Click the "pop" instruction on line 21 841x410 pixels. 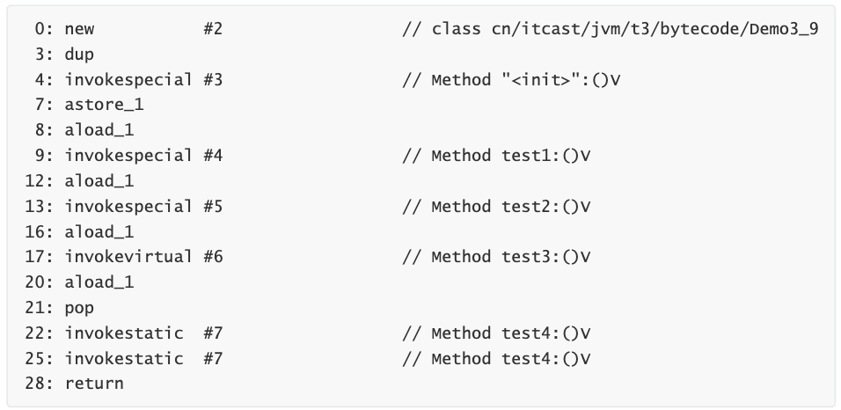tap(79, 308)
